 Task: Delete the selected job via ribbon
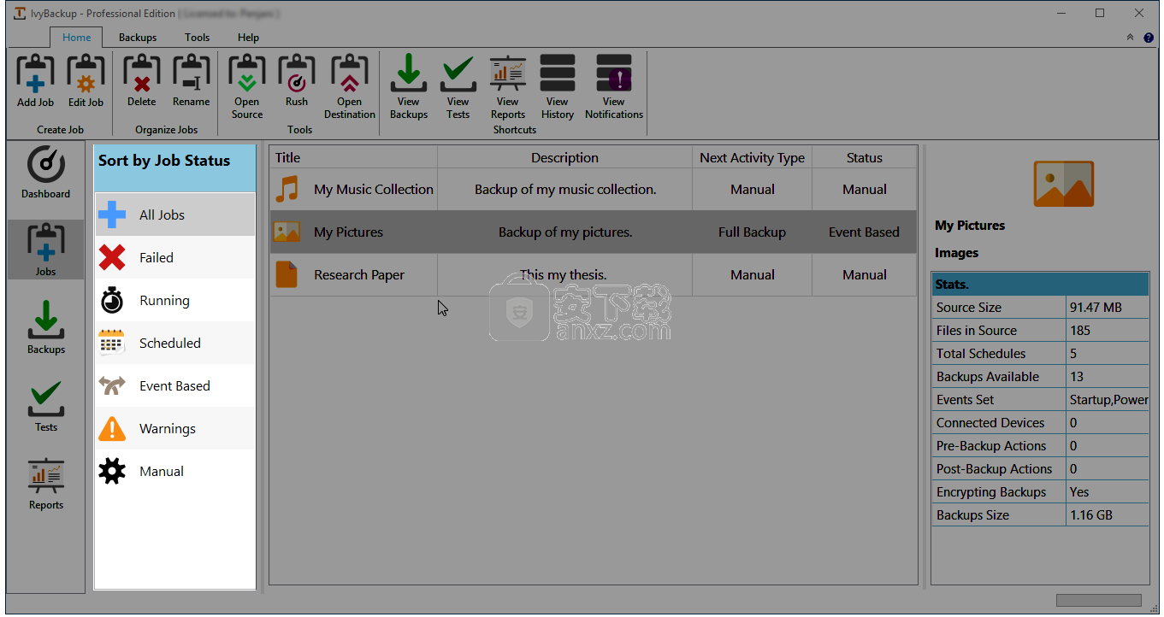point(142,81)
